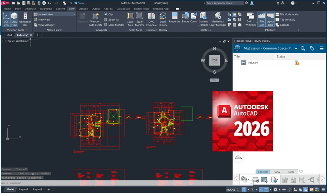This screenshot has width=327, height=193.
Task: Click the Clip viewport tool
Action: pyautogui.click(x=108, y=14)
